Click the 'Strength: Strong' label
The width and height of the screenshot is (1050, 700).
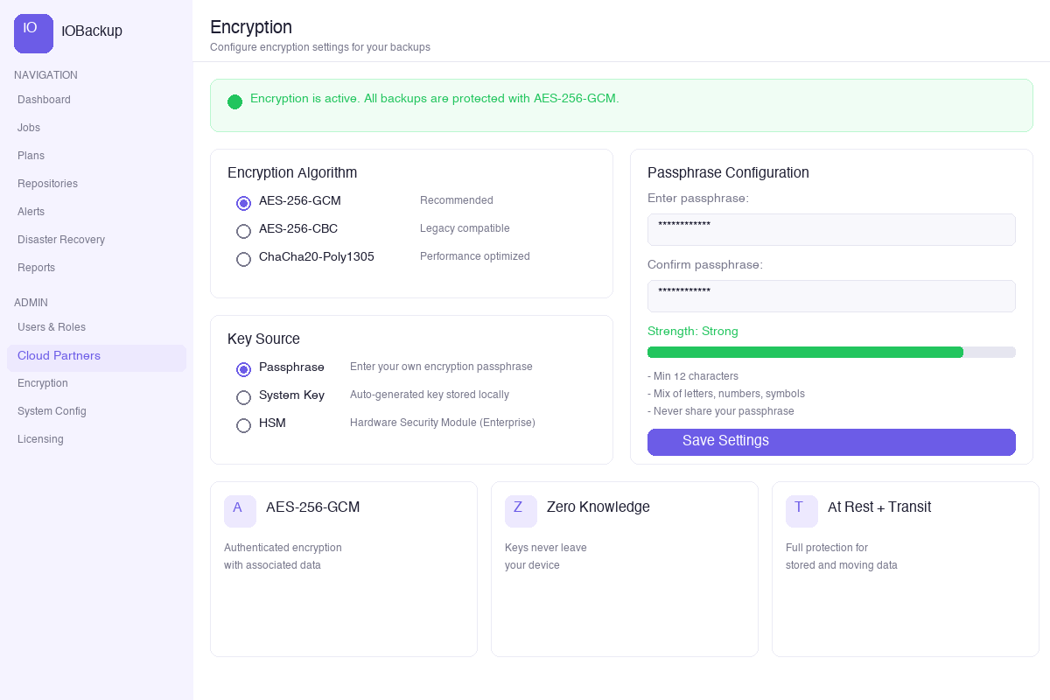click(693, 332)
